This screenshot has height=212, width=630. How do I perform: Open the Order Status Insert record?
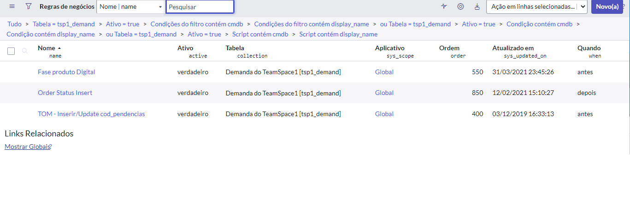coord(65,93)
